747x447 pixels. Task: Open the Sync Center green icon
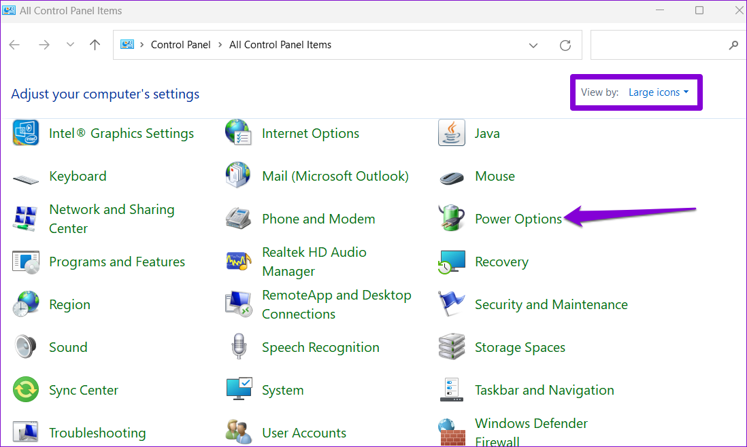click(26, 390)
